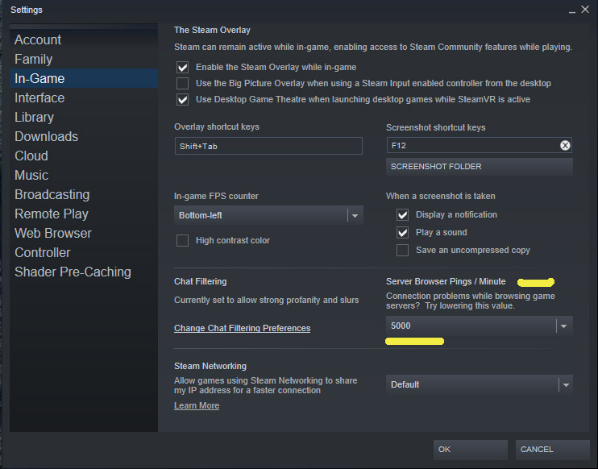Click the Chat Filtering heading
The height and width of the screenshot is (469, 598).
click(200, 281)
